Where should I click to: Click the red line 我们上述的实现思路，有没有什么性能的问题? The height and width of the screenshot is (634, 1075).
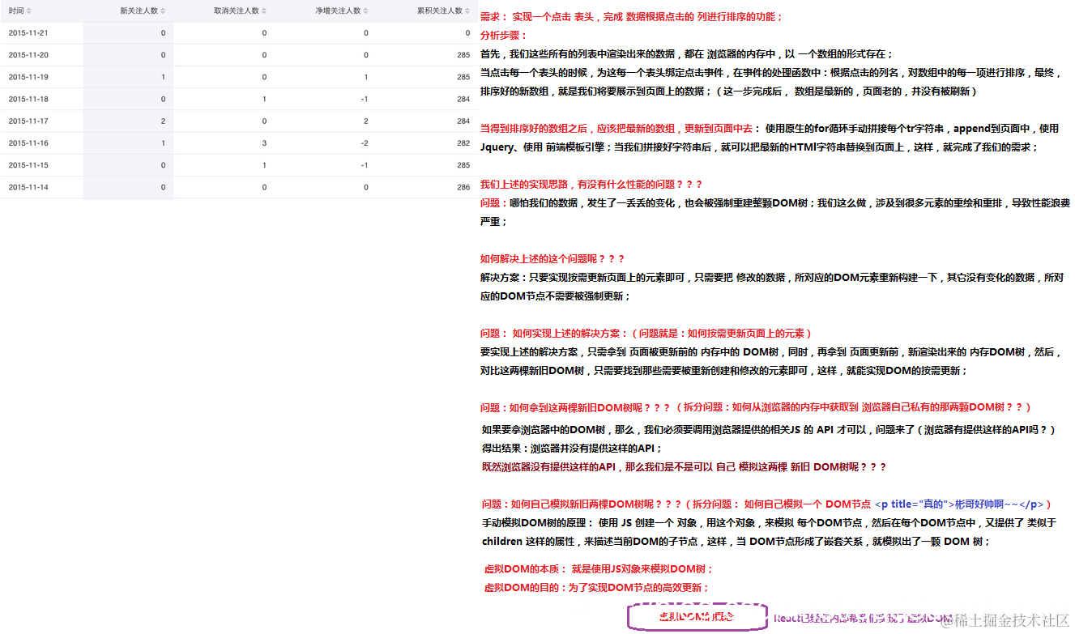tap(591, 185)
